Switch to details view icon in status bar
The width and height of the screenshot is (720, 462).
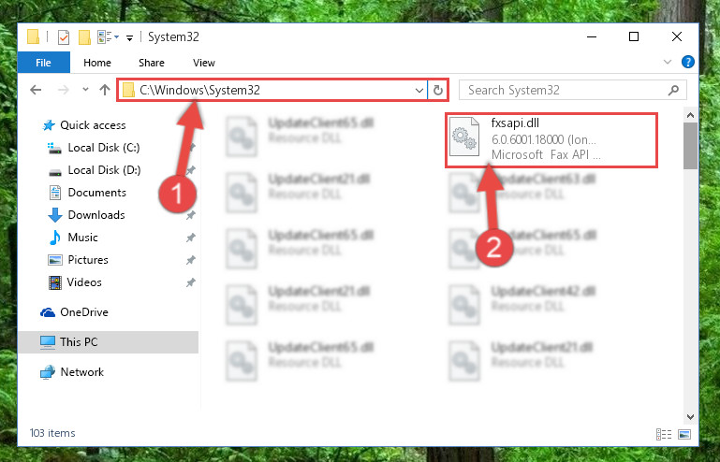click(664, 434)
